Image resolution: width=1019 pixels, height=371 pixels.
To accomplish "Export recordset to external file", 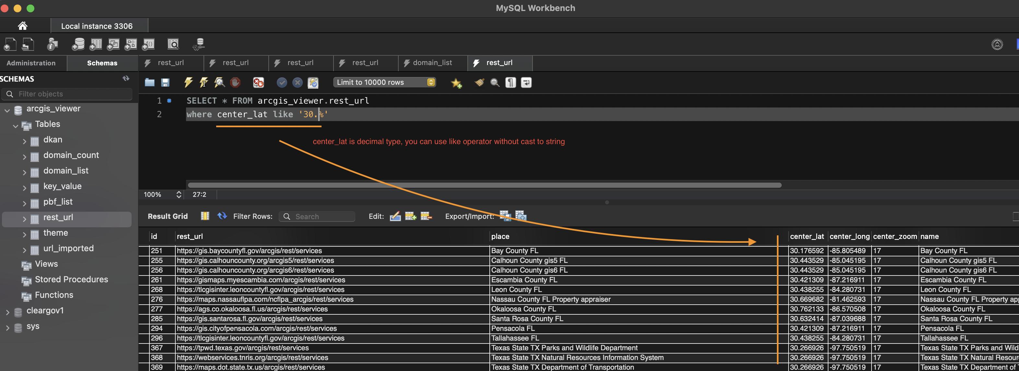I will [x=505, y=216].
